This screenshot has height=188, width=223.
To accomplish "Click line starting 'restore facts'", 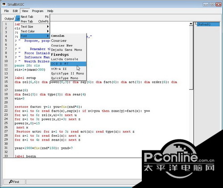I will [48, 107].
